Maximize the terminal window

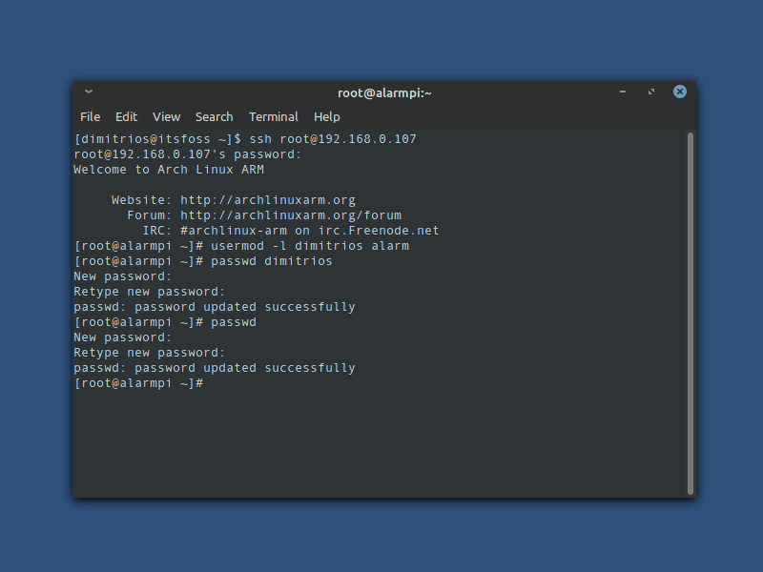pyautogui.click(x=651, y=92)
